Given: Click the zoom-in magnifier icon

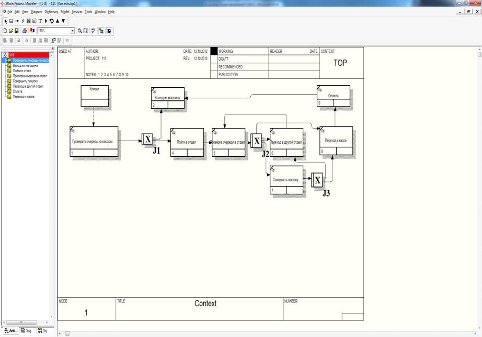Looking at the screenshot, I should (x=80, y=31).
